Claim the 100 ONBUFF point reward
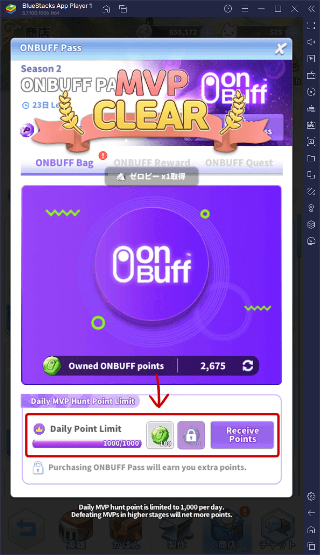The image size is (320, 555). (x=160, y=435)
